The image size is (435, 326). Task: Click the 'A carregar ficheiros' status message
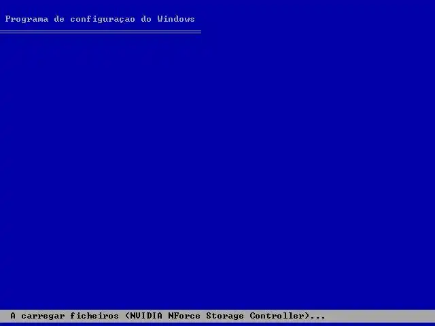click(65, 316)
